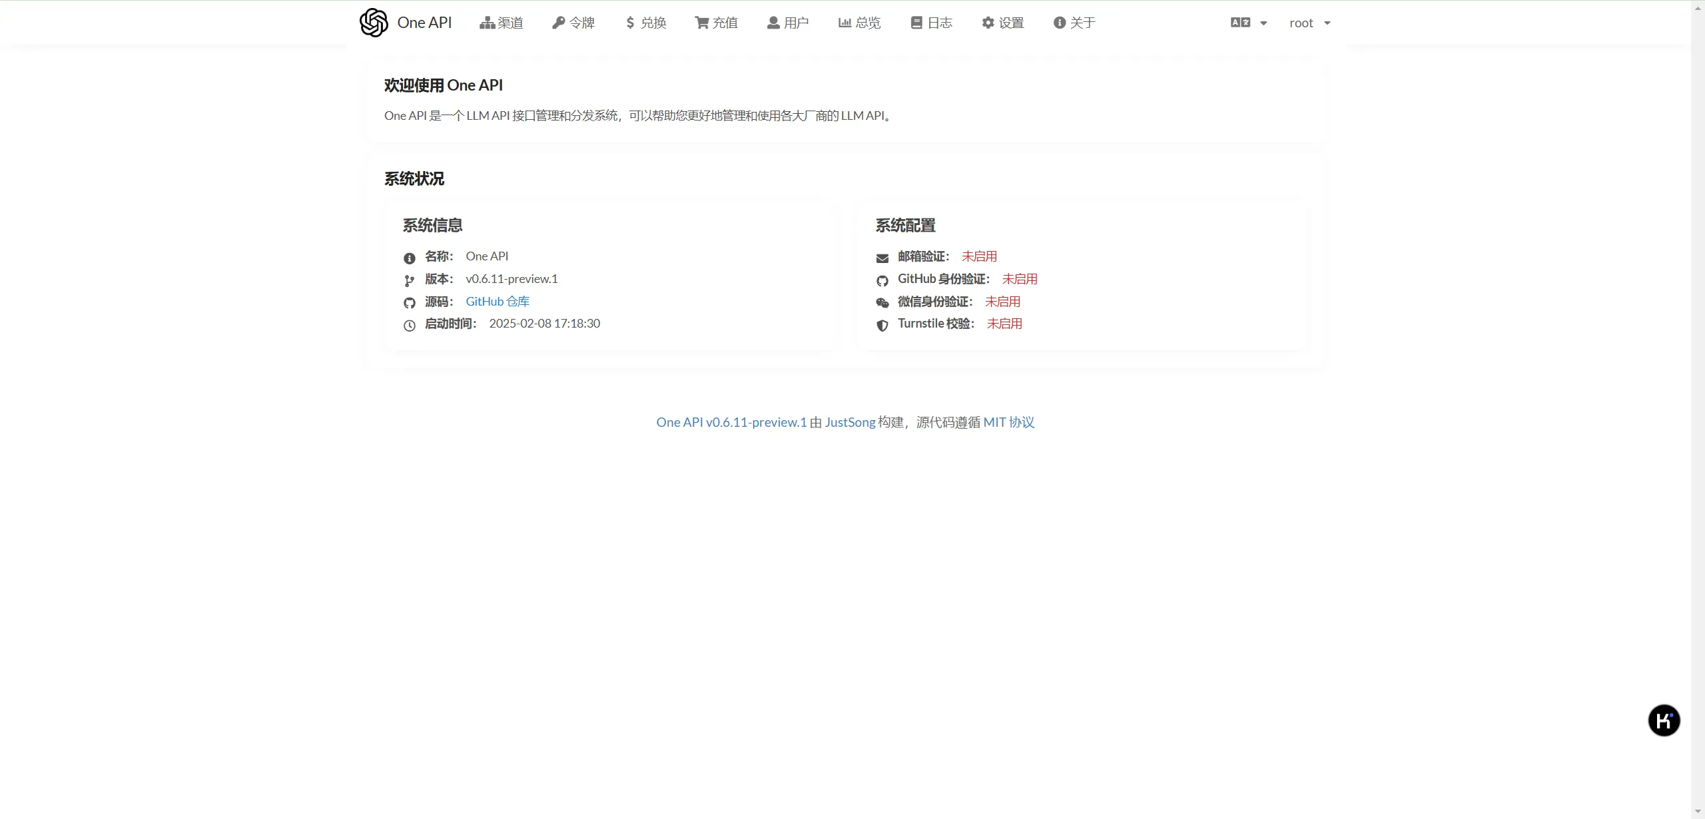Click the floating K assistant button
This screenshot has height=819, width=1705.
pos(1664,720)
